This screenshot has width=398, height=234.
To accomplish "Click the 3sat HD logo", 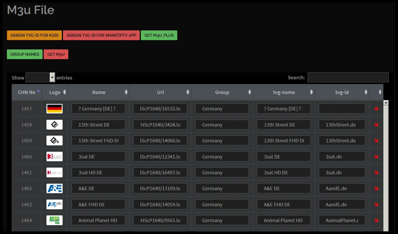I will coord(55,172).
